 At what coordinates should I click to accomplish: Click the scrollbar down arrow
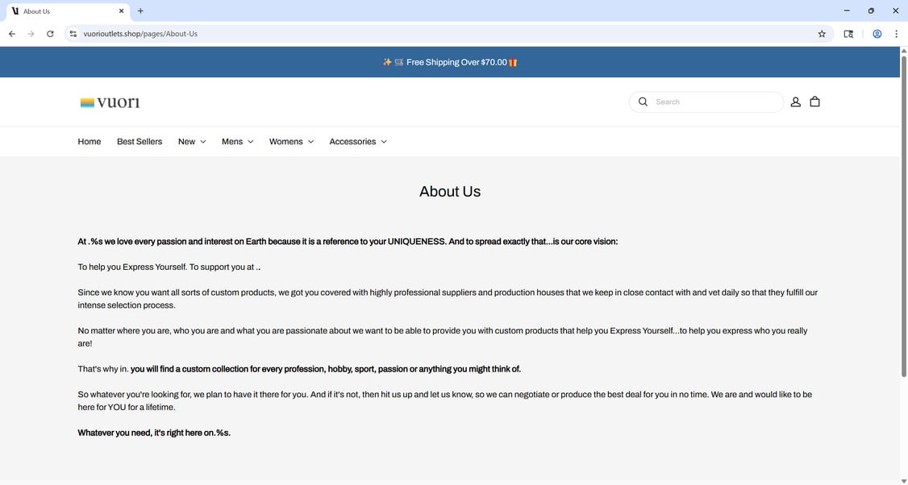pyautogui.click(x=903, y=481)
